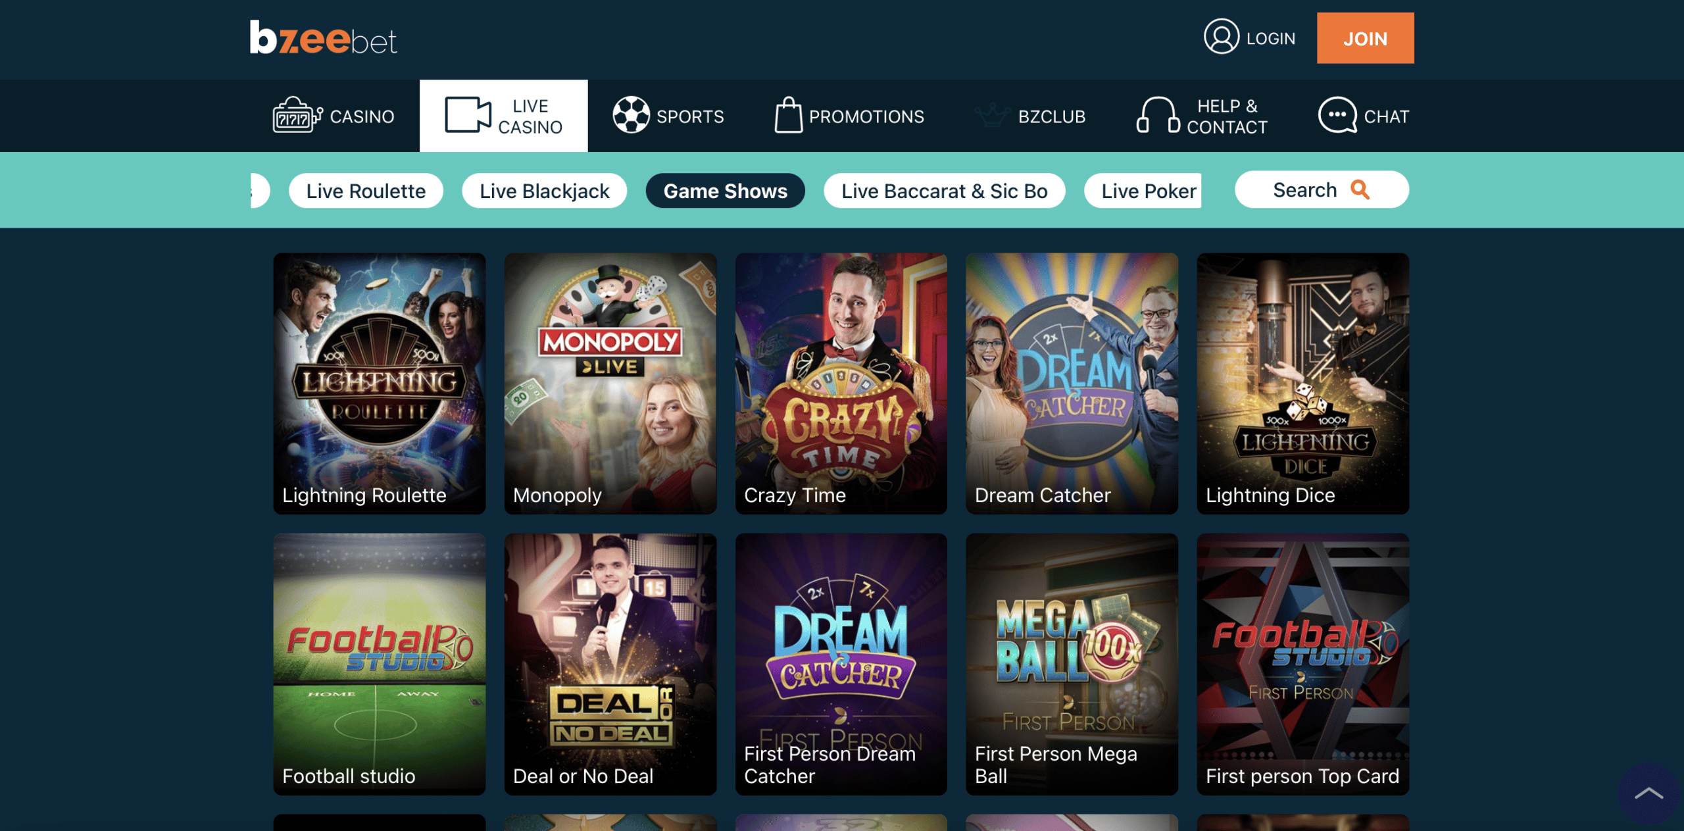Select the Live Blackjack category tab
Image resolution: width=1684 pixels, height=831 pixels.
[544, 191]
